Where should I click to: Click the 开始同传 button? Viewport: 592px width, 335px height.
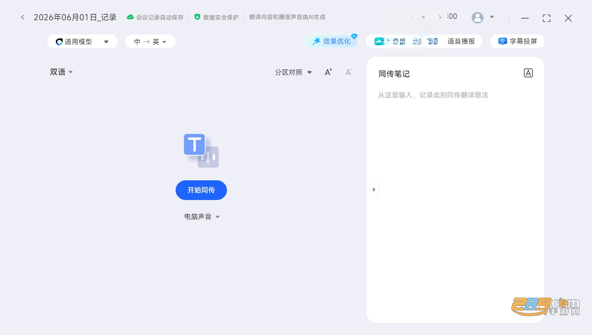pyautogui.click(x=201, y=190)
